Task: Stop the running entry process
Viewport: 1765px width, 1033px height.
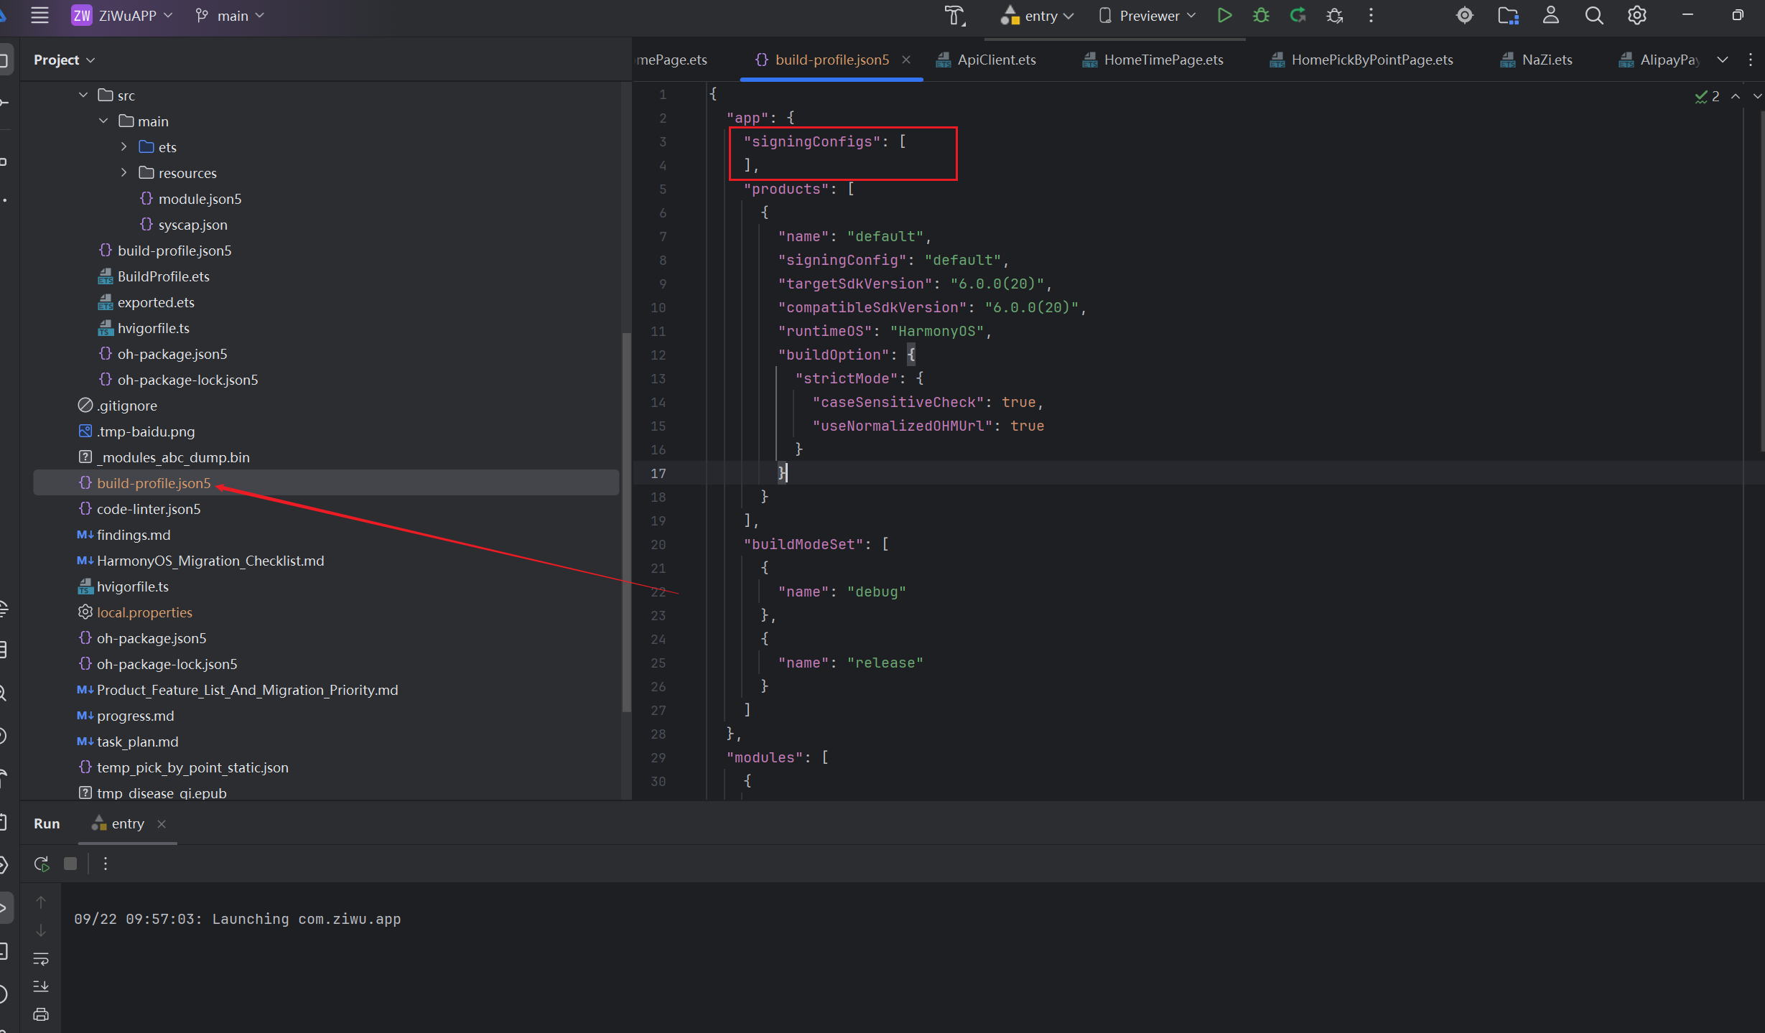Action: [x=70, y=864]
